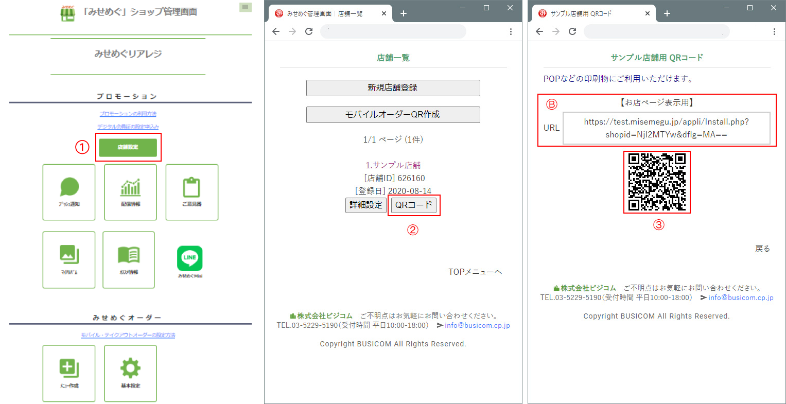Switch to the 店舗一覧 browser tab
Viewport: 786px width, 404px height.
329,14
